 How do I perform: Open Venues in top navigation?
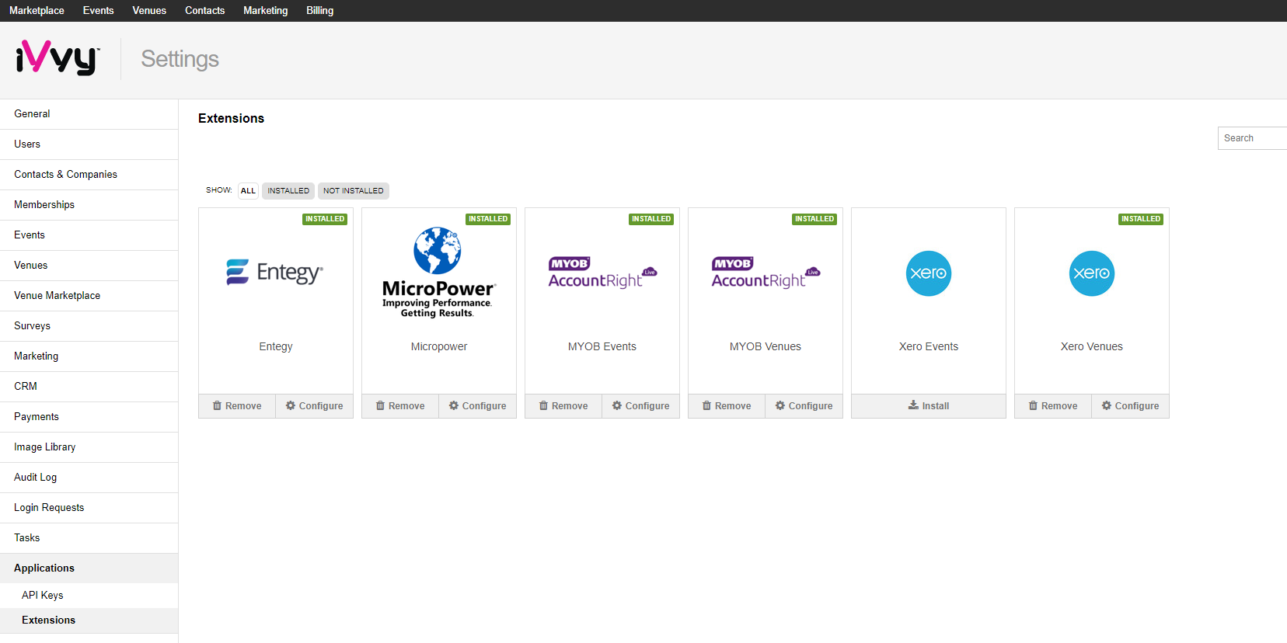149,11
